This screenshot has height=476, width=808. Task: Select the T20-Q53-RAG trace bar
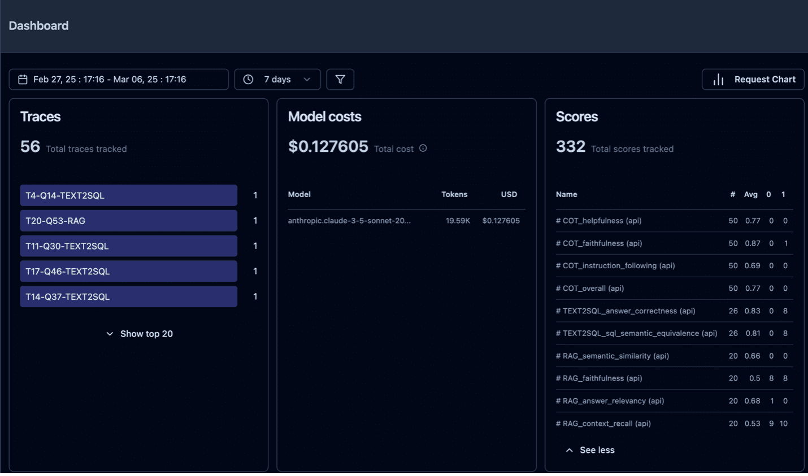[x=128, y=221]
